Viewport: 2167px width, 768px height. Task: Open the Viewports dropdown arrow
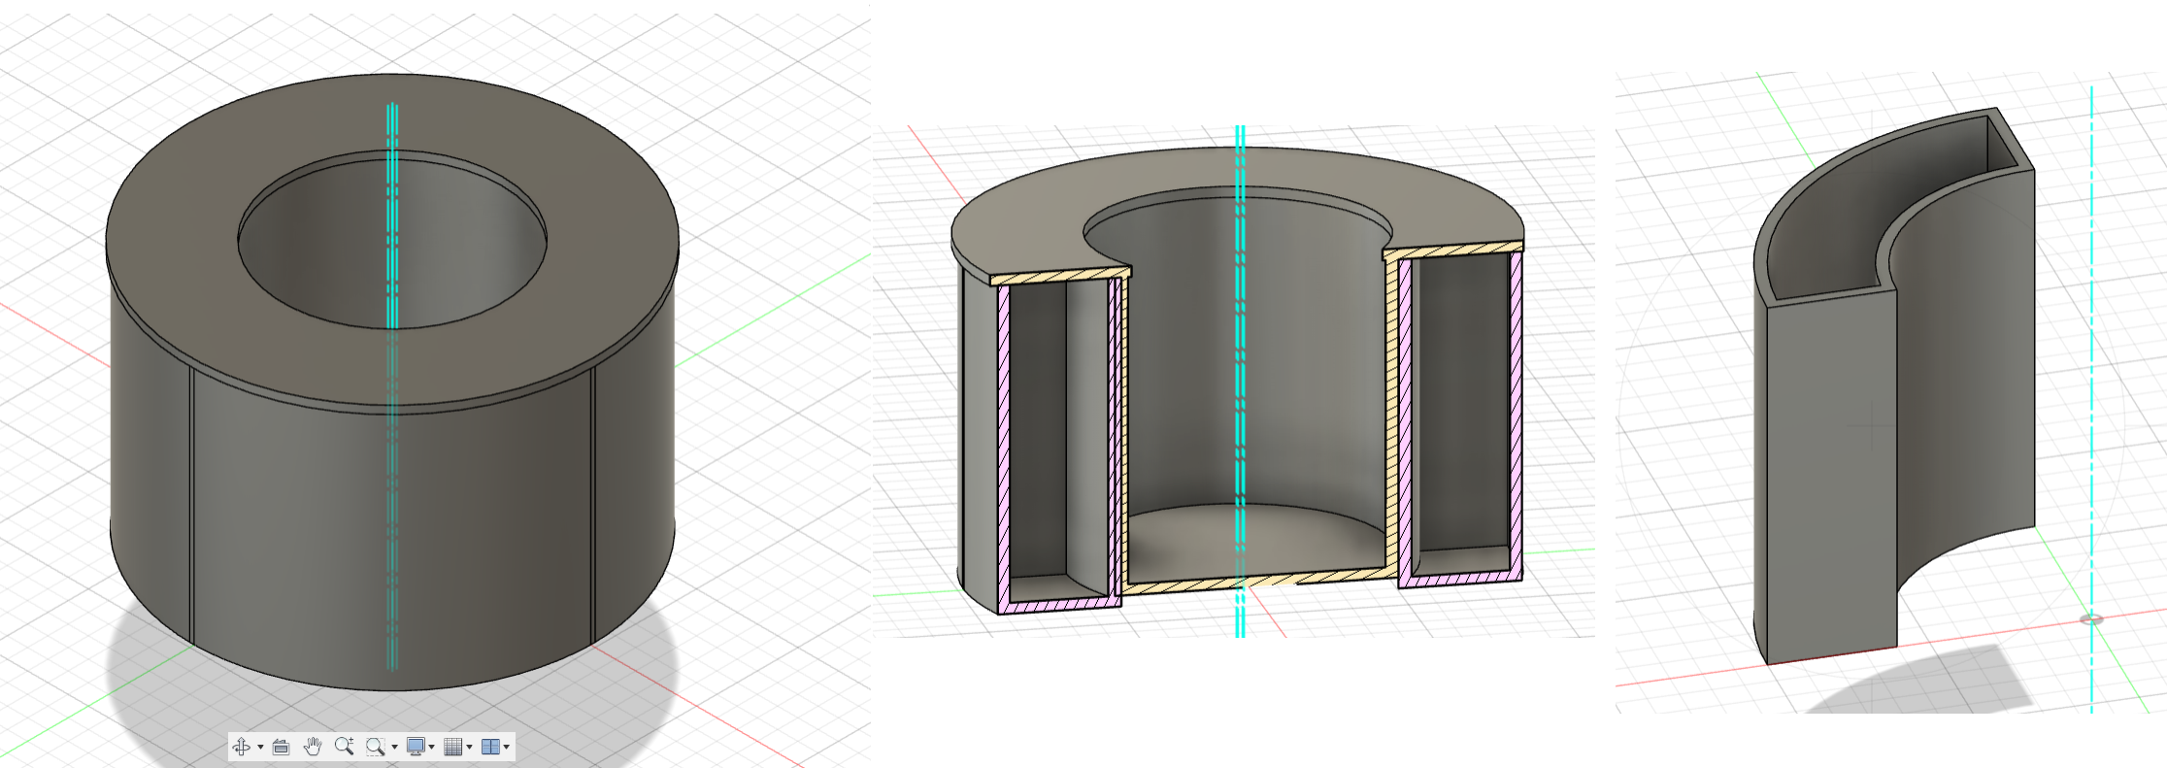[x=506, y=747]
